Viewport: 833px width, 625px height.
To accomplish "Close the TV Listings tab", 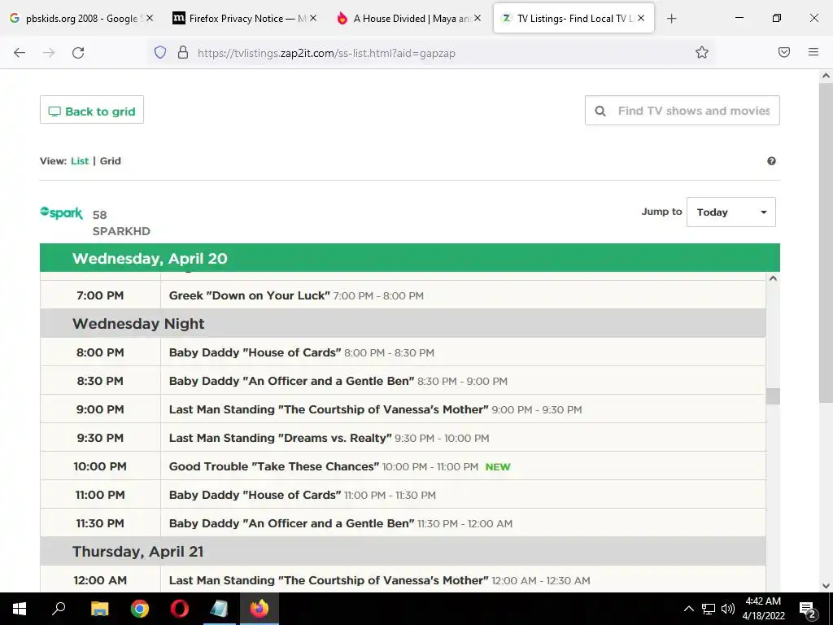I will pos(641,18).
